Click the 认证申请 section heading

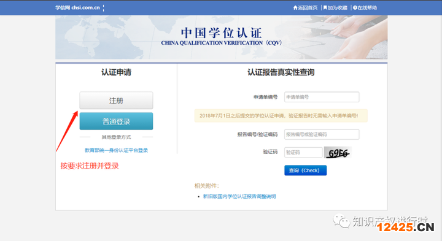click(x=116, y=72)
